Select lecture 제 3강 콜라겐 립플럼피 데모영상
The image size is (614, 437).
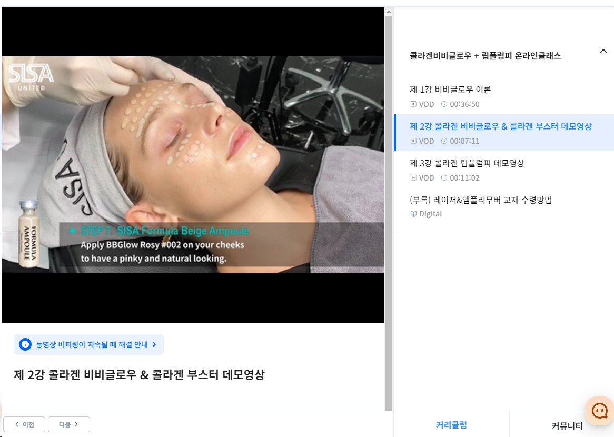tap(467, 163)
